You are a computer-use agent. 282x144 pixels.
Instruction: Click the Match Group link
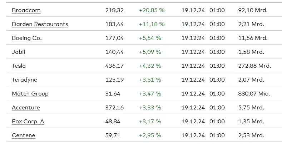30,94
